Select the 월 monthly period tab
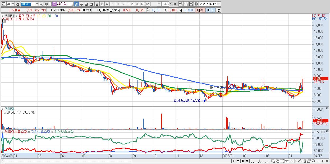The width and height of the screenshot is (330, 164). tap(86, 4)
